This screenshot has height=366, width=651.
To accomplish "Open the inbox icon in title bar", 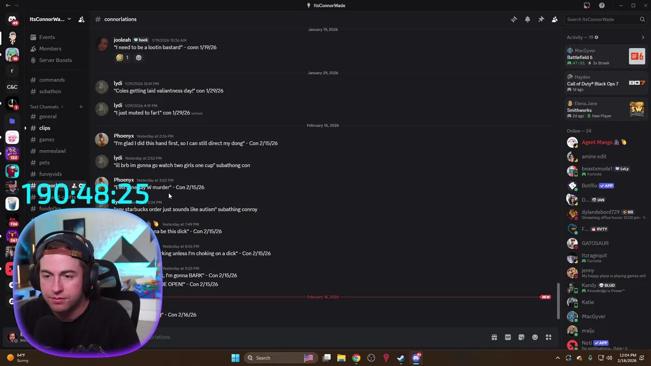I will coord(587,6).
